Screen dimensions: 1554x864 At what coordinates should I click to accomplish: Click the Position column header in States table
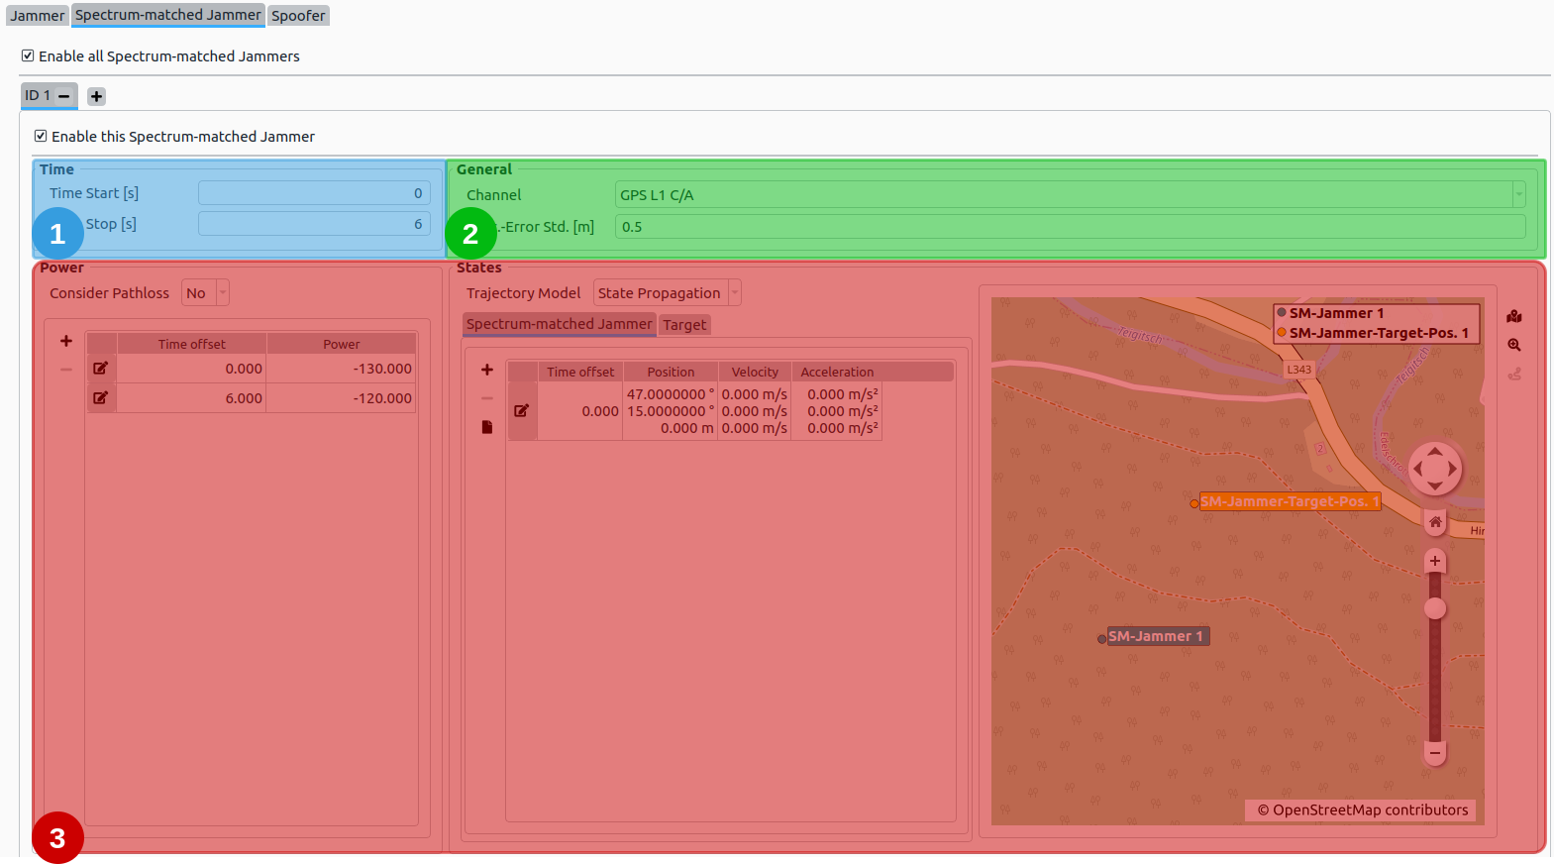point(671,372)
